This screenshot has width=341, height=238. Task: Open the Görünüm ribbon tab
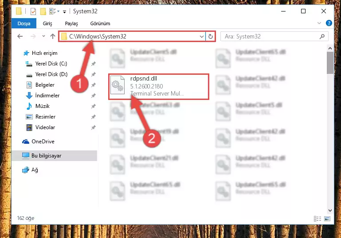[100, 23]
